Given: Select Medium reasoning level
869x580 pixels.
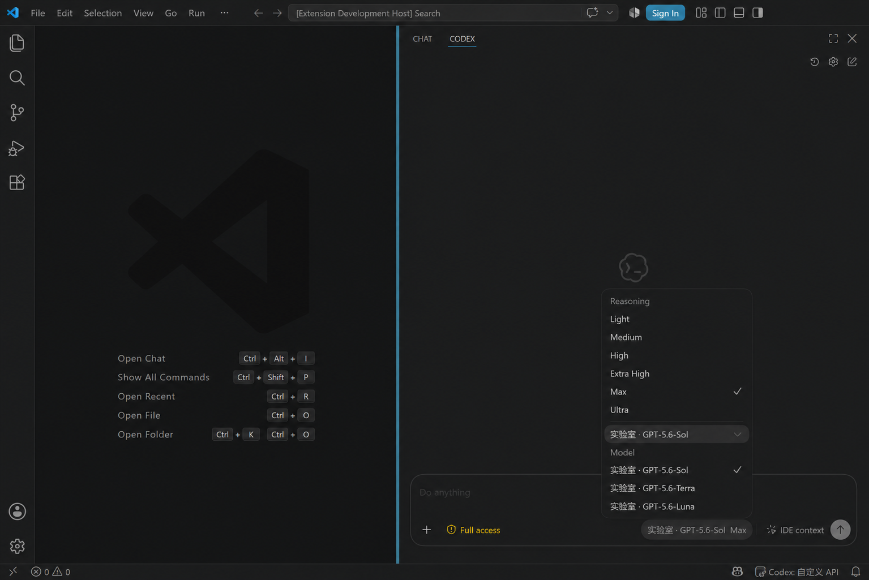Looking at the screenshot, I should 677,337.
